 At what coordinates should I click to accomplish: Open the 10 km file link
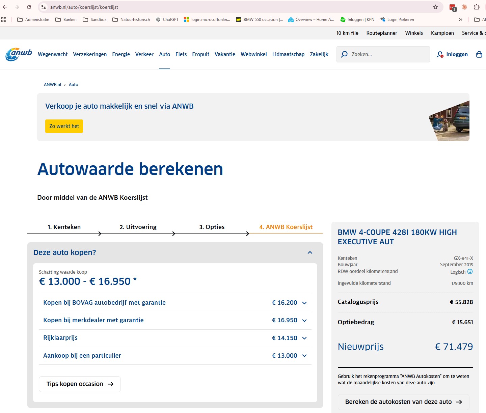347,33
